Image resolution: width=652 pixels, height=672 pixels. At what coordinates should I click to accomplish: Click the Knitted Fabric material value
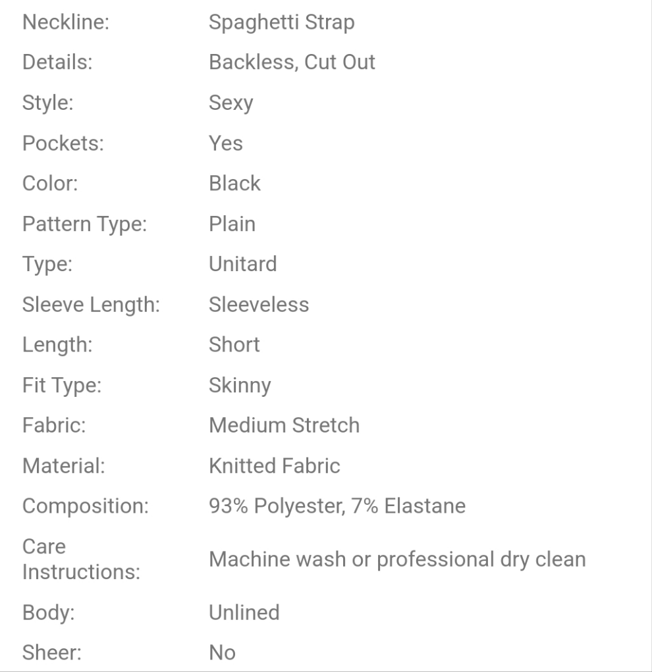(275, 466)
